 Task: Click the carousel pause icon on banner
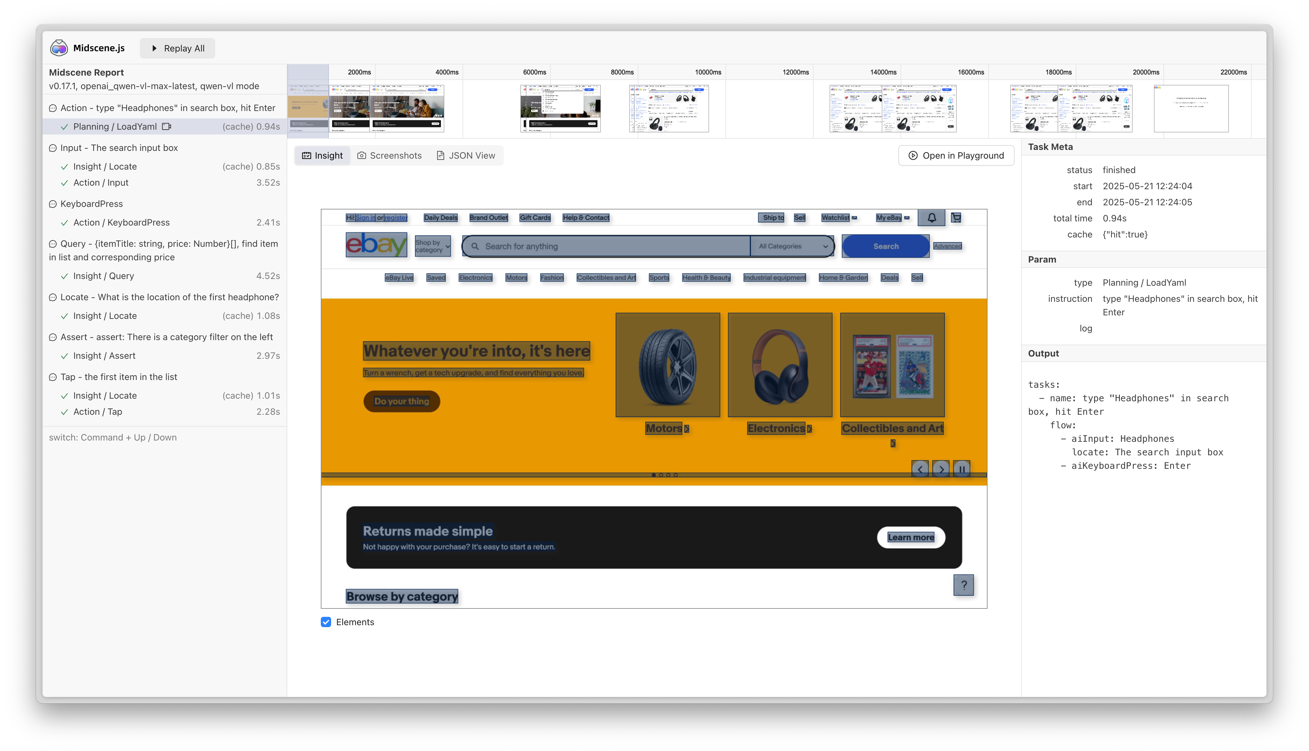(962, 469)
